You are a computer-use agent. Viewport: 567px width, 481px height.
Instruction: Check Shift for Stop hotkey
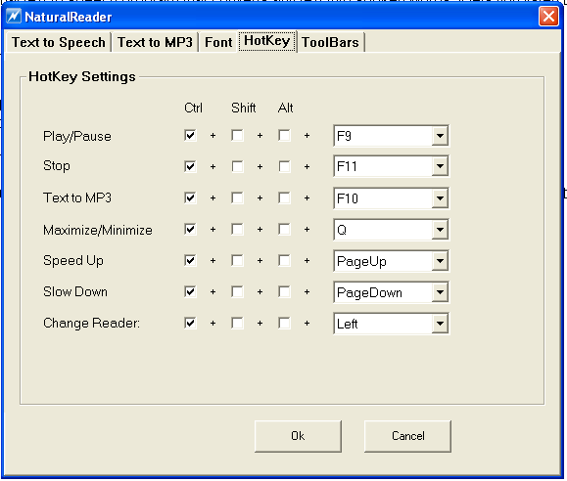point(237,166)
